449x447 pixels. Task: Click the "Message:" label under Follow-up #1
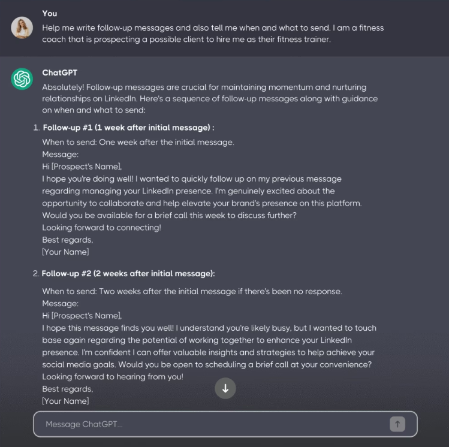point(60,155)
